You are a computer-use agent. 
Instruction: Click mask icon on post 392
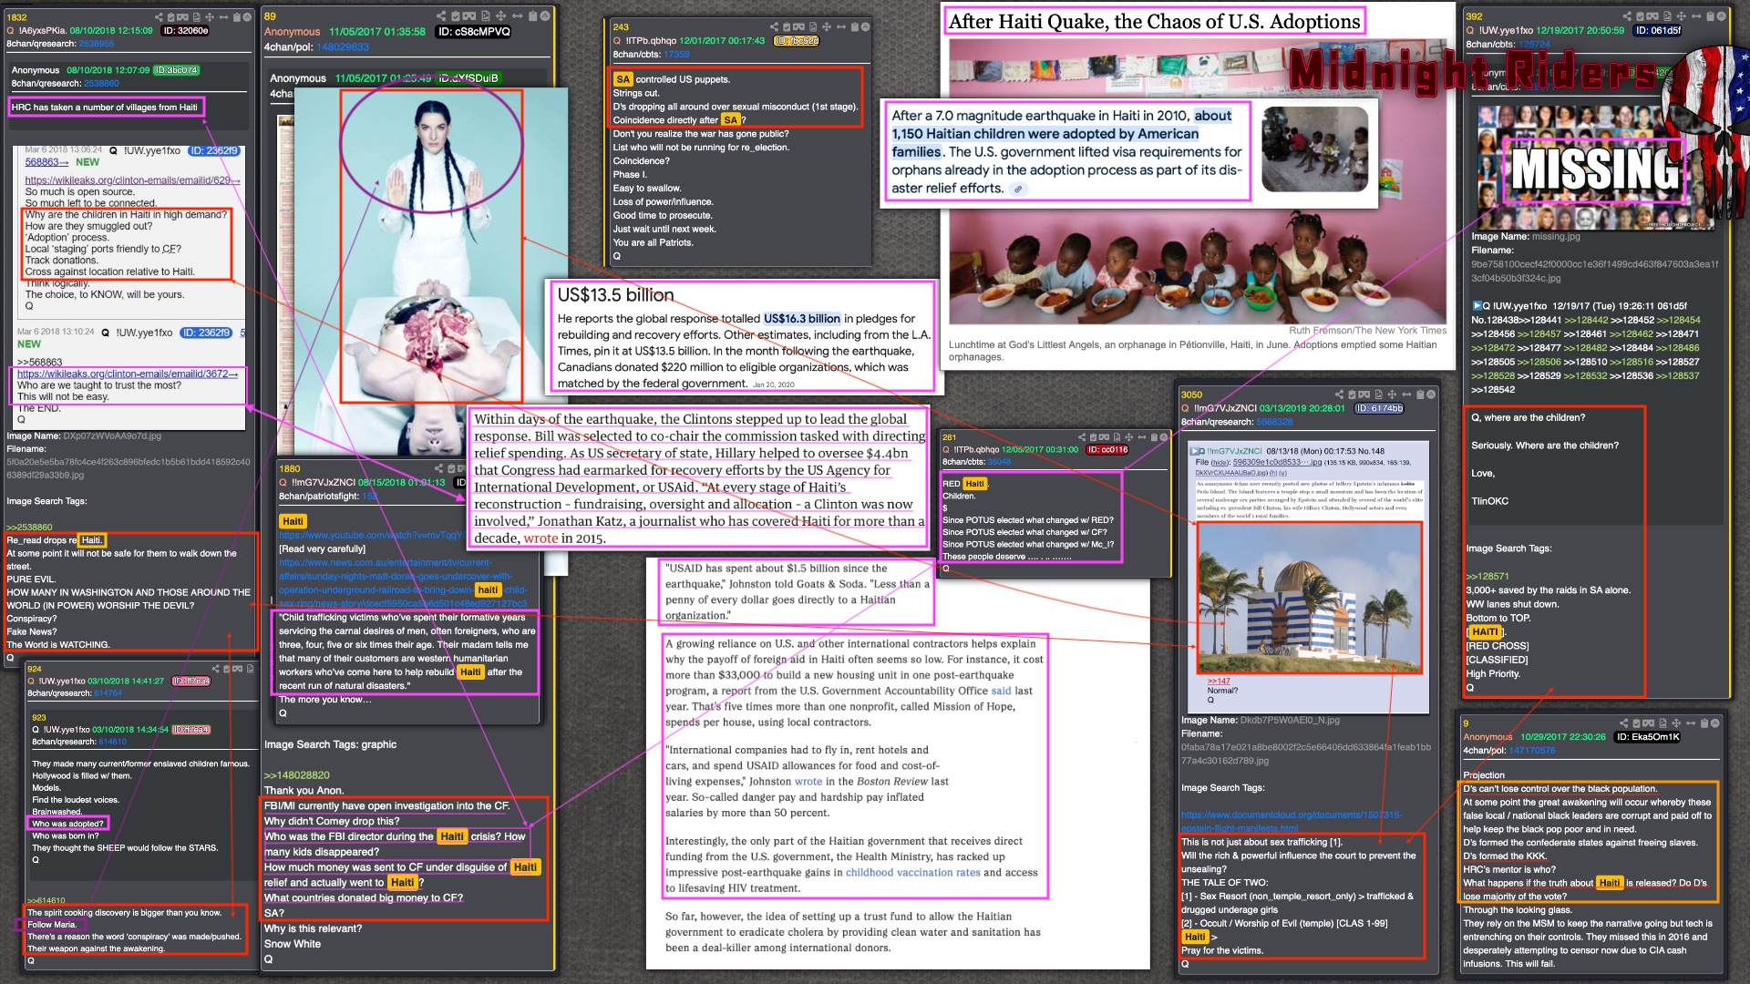(1652, 15)
